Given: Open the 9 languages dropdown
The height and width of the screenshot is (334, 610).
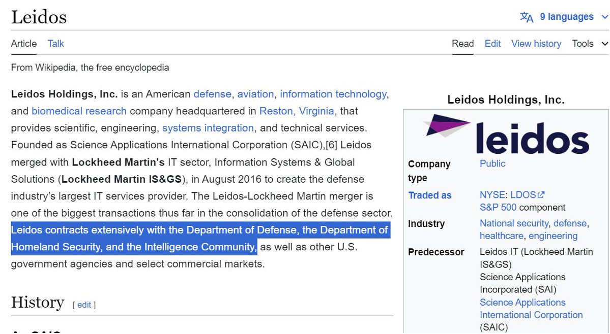Looking at the screenshot, I should tap(567, 17).
